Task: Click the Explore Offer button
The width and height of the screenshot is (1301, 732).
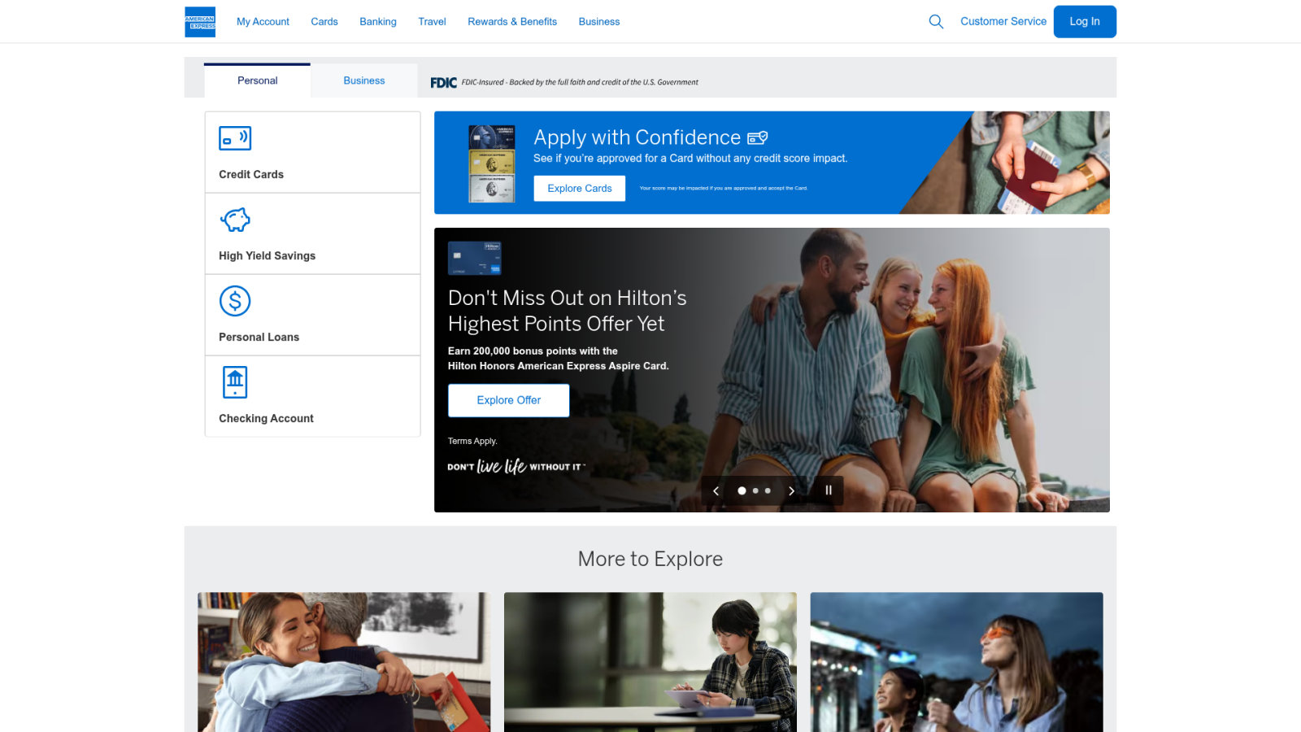Action: coord(509,400)
